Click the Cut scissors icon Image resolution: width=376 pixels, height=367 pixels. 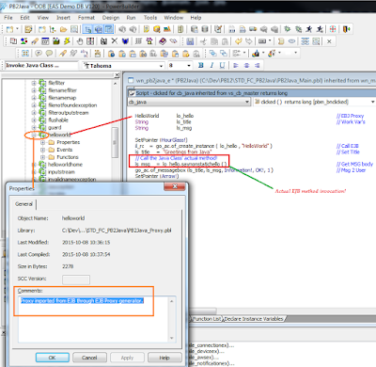click(x=204, y=41)
